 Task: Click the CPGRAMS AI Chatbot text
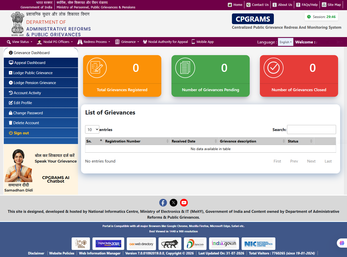tap(56, 179)
